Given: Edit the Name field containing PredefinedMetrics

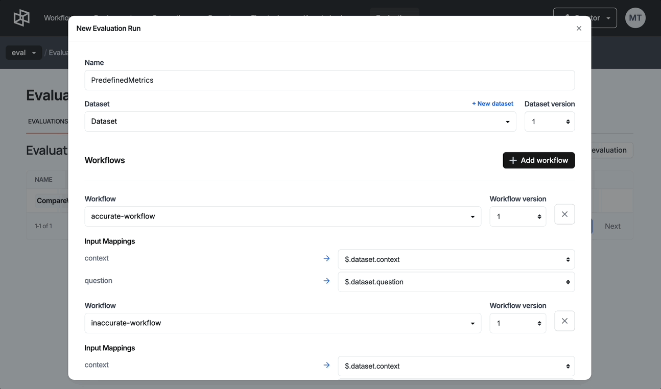Looking at the screenshot, I should 329,80.
